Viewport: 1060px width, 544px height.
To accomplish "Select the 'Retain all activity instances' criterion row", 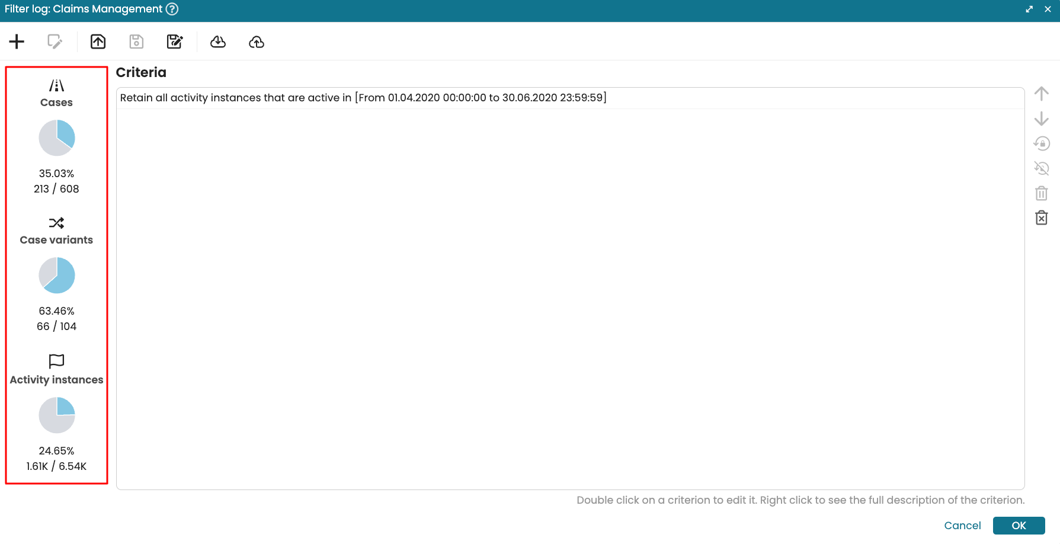I will pyautogui.click(x=363, y=98).
